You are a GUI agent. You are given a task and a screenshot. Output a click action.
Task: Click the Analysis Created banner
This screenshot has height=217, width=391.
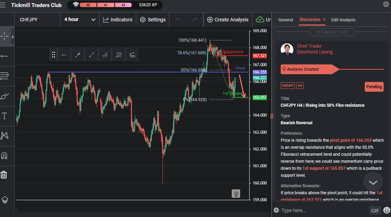tap(309, 69)
